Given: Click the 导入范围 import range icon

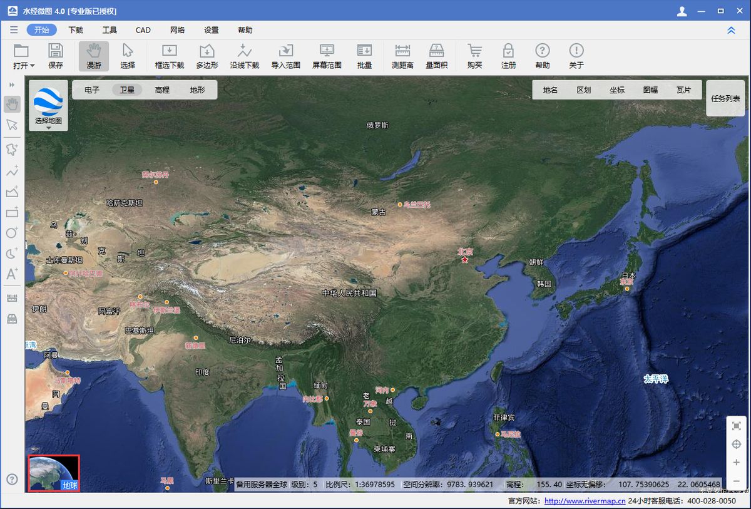Looking at the screenshot, I should pos(287,56).
